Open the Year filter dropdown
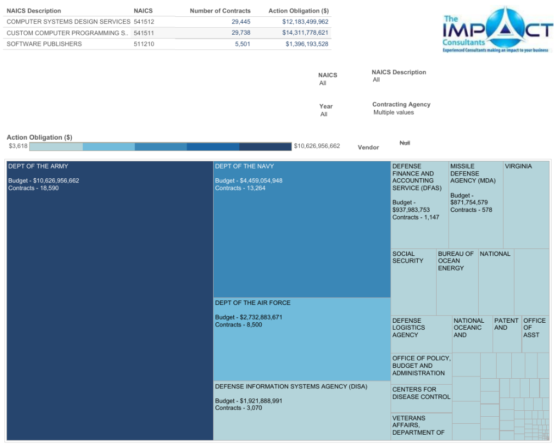 (x=324, y=114)
